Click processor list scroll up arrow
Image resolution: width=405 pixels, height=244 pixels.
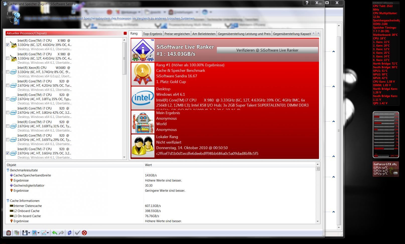pos(124,40)
